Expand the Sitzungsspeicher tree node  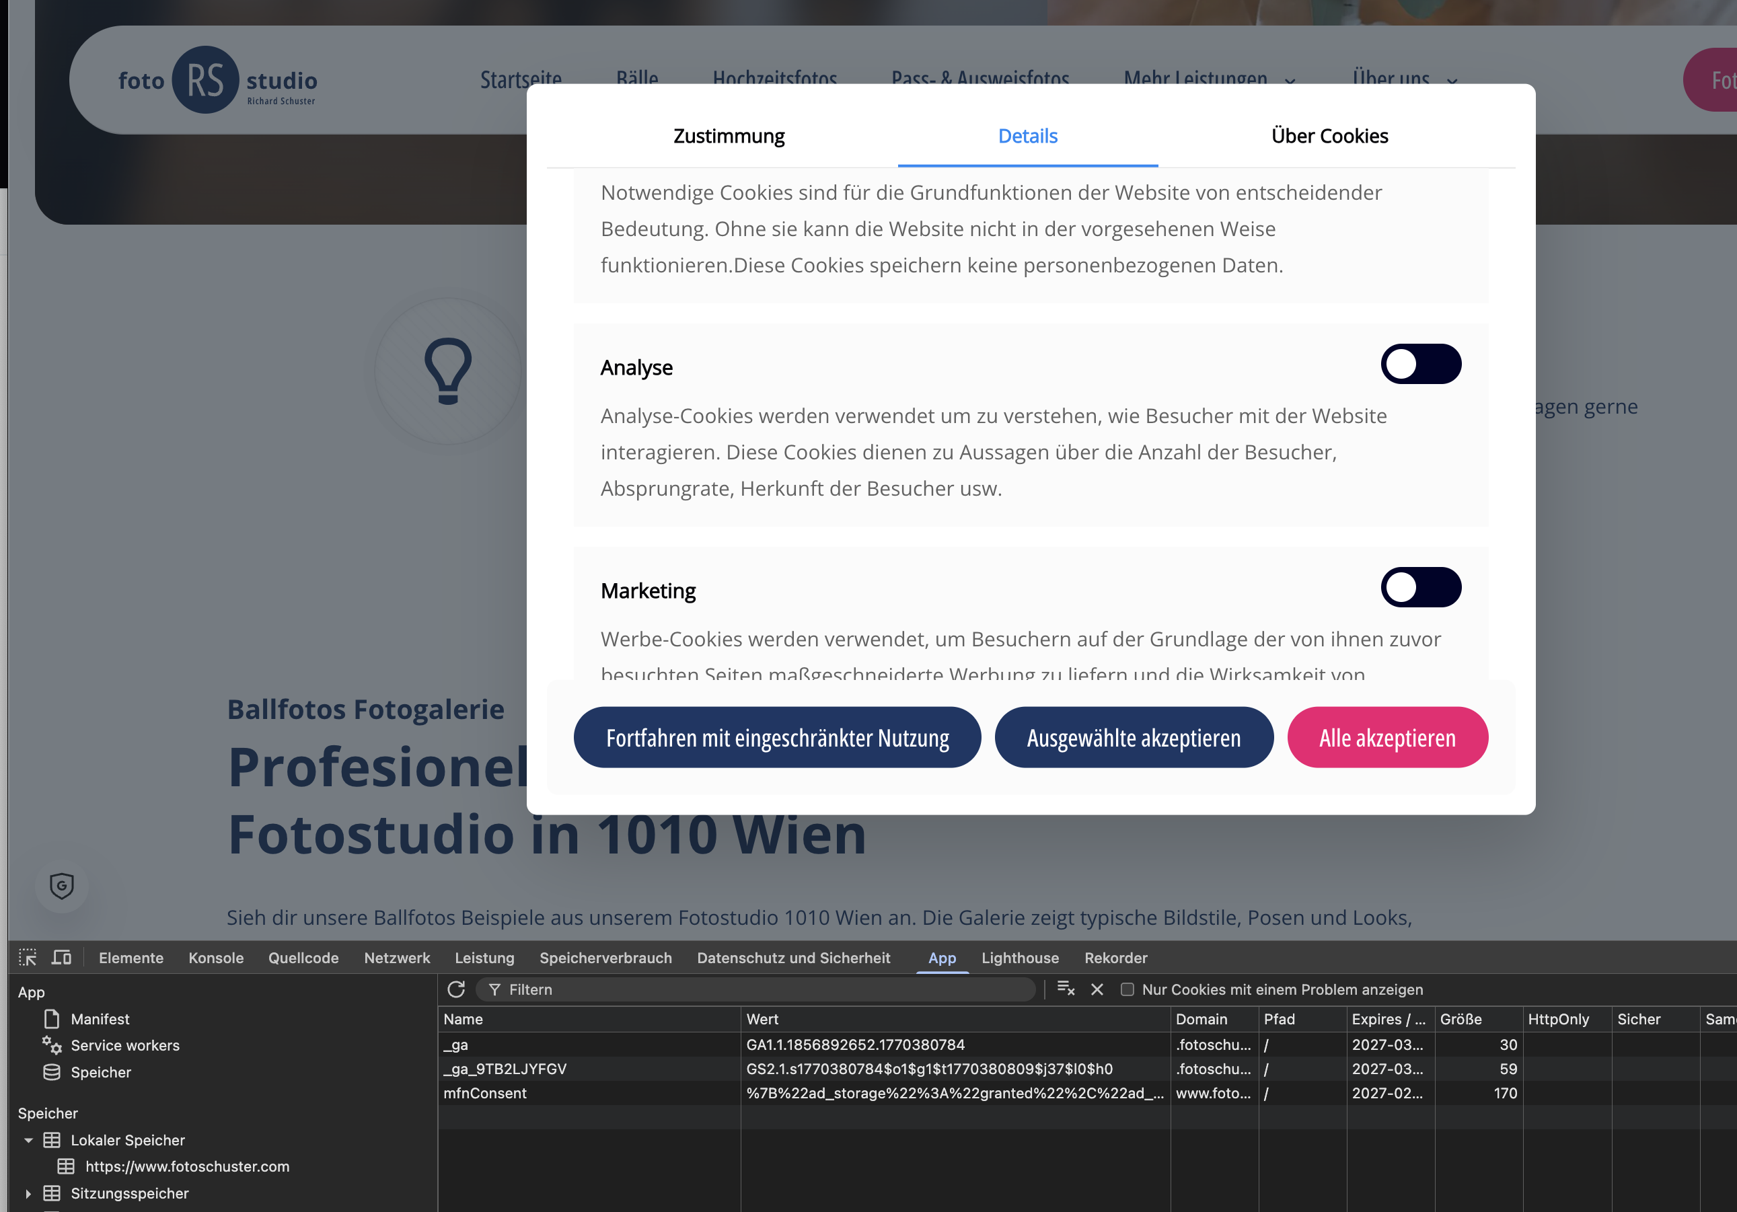28,1193
